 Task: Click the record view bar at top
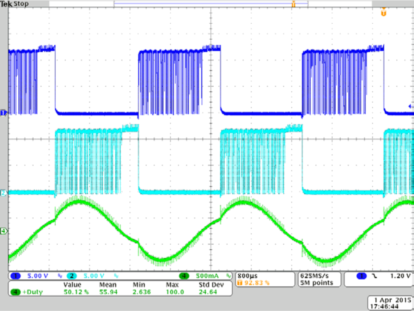click(211, 3)
